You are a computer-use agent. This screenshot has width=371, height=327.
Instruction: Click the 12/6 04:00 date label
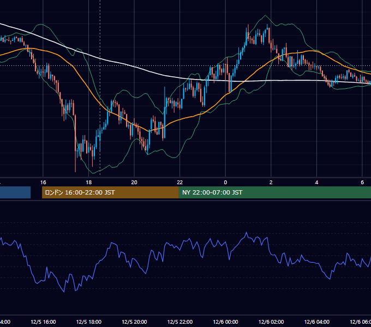317,322
